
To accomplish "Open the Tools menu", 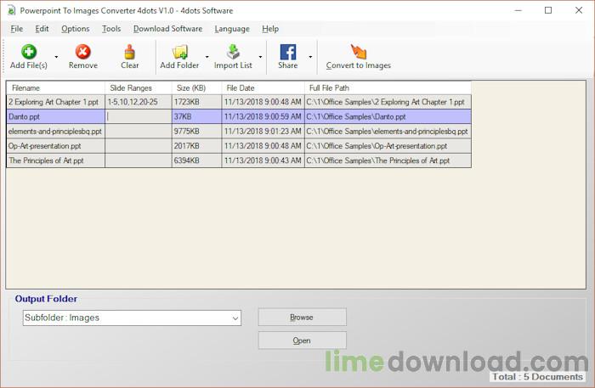I will tap(111, 29).
